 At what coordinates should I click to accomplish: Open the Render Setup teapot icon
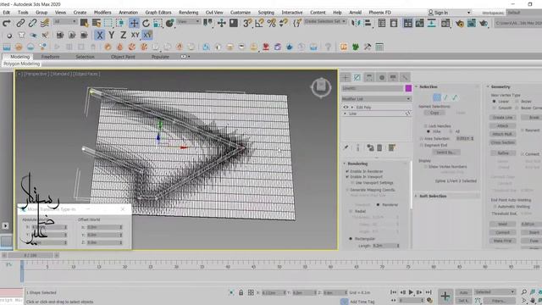click(x=459, y=23)
